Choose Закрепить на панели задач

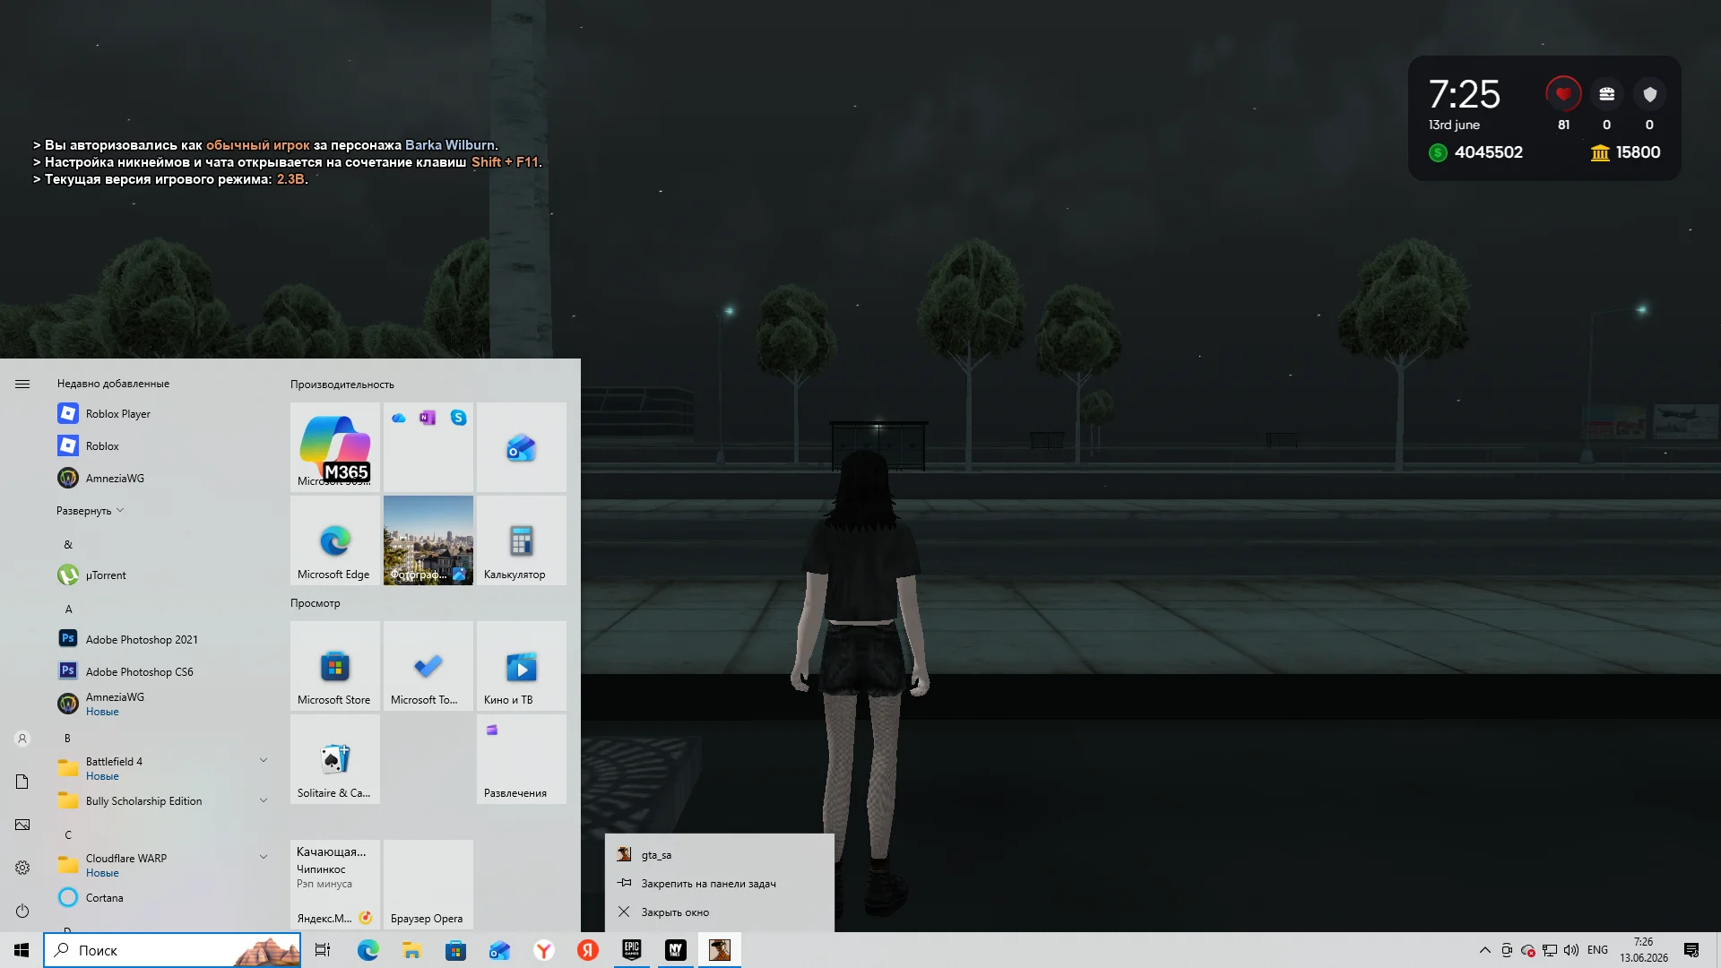(x=720, y=884)
